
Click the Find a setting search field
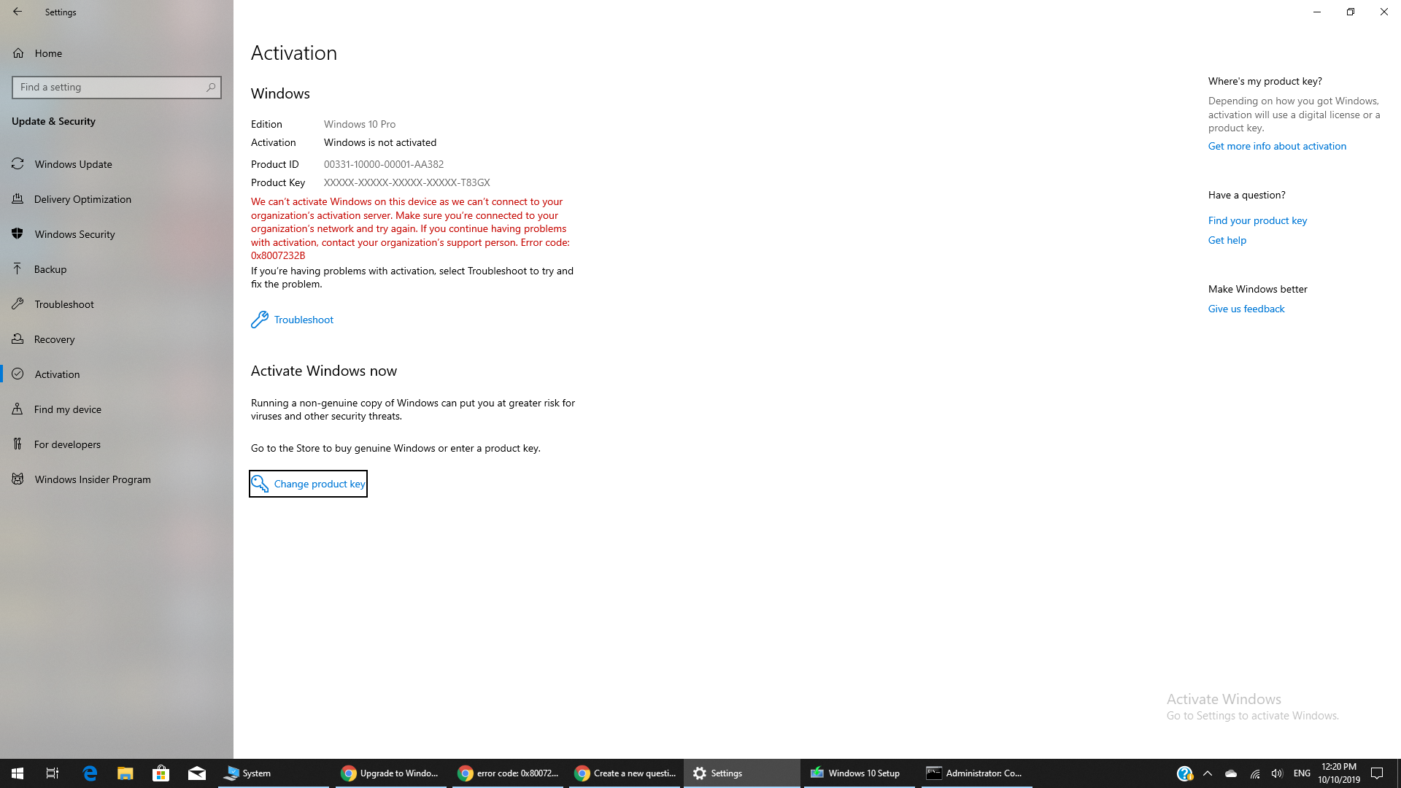point(117,87)
